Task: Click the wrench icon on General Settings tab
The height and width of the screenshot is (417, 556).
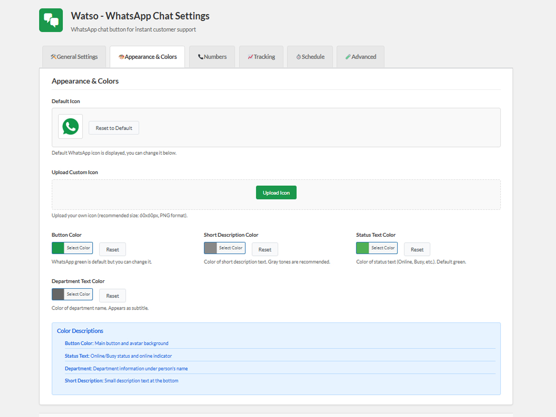Action: (x=53, y=57)
